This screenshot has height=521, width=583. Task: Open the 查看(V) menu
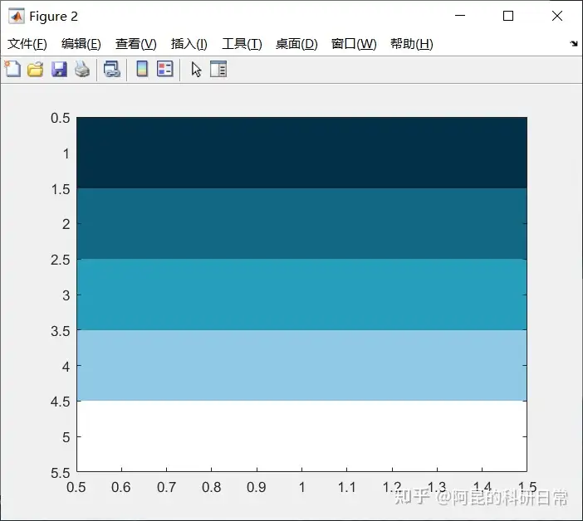click(x=135, y=44)
